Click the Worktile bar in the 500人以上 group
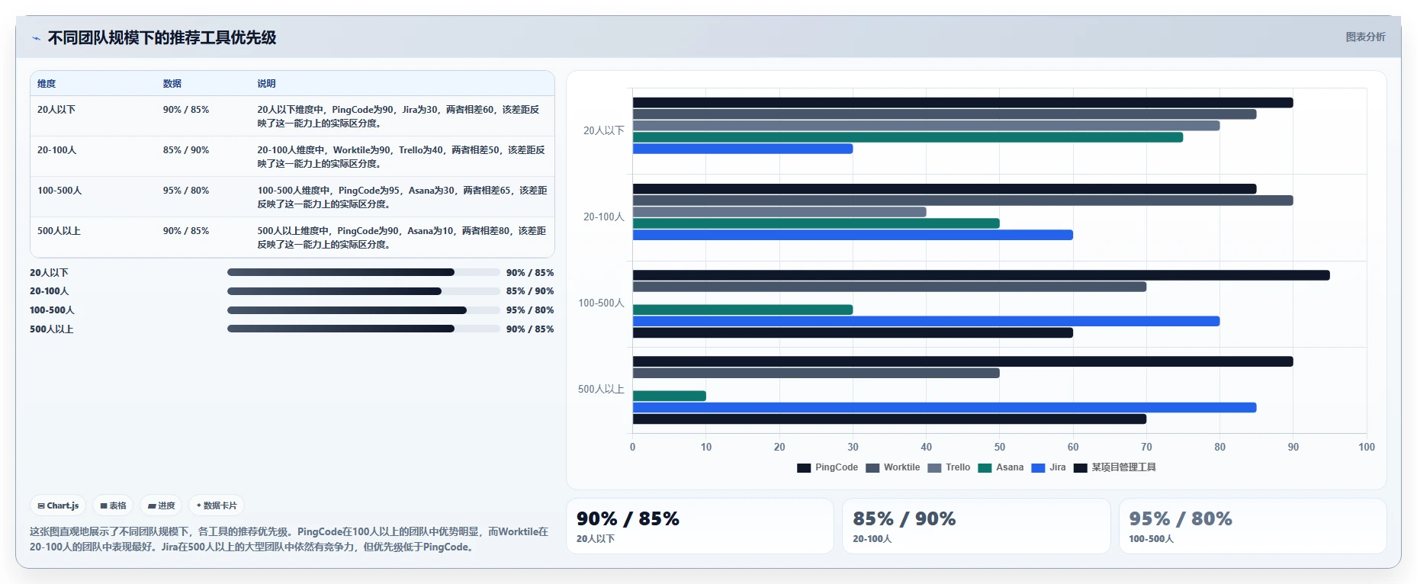The width and height of the screenshot is (1417, 584). [816, 373]
